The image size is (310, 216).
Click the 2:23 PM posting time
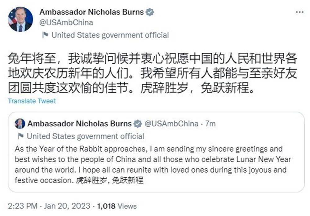coord(23,206)
